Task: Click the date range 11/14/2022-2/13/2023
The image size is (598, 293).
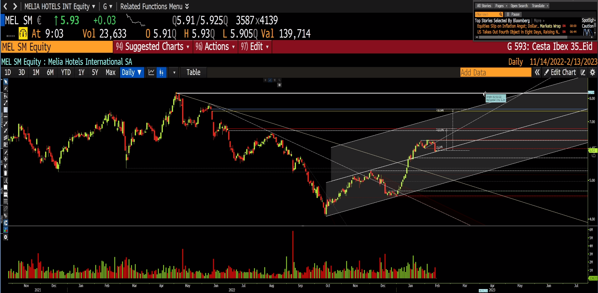Action: click(563, 62)
